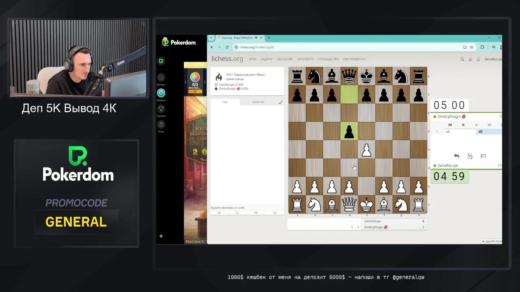Step forward one move
520x292 pixels.
[477, 125]
